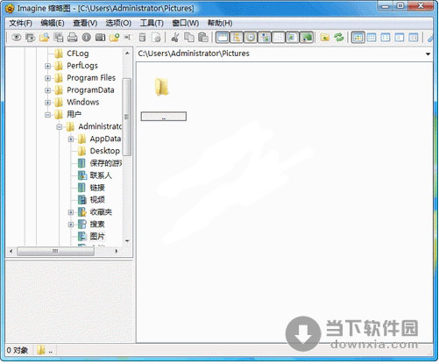Expand the Windows folder node
Screen dimensions: 439x364
(47, 103)
